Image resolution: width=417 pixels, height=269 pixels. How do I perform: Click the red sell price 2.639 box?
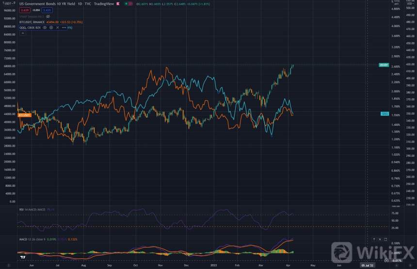[24, 10]
